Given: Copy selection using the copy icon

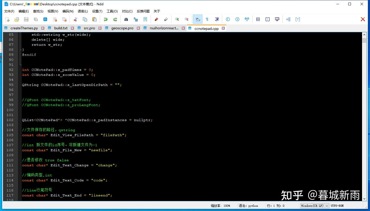Looking at the screenshot, I should coord(85,19).
